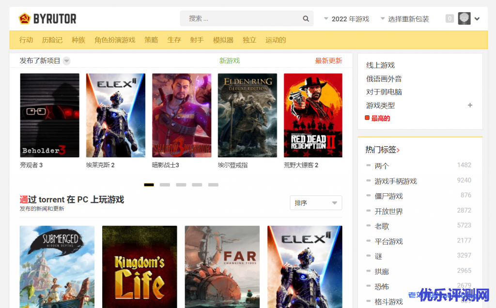496x308 pixels.
Task: Switch to the 最新更新 tab
Action: tap(328, 61)
